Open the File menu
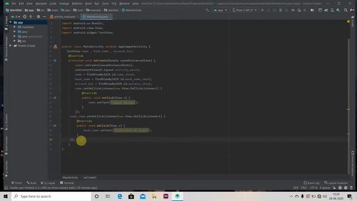Image resolution: width=357 pixels, height=201 pixels. point(13,3)
